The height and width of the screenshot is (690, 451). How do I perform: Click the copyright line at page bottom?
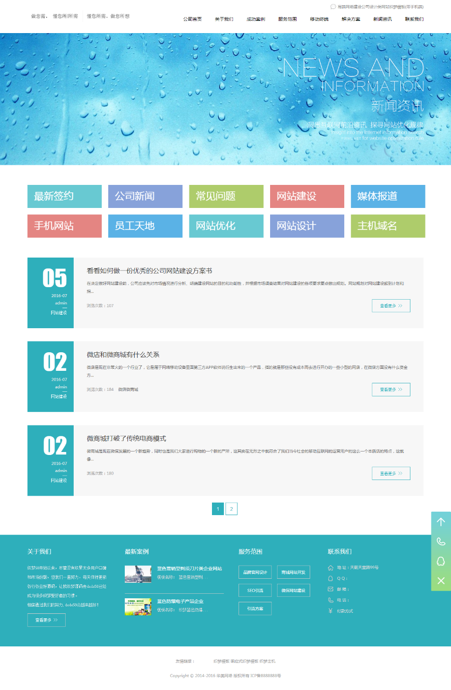click(225, 675)
